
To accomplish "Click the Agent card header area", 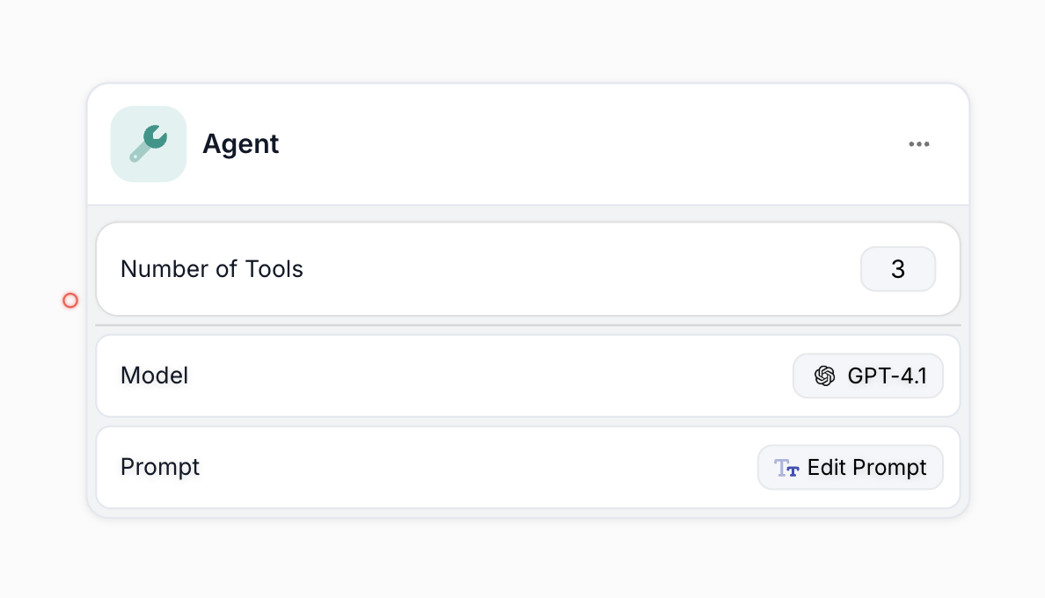I will (528, 144).
